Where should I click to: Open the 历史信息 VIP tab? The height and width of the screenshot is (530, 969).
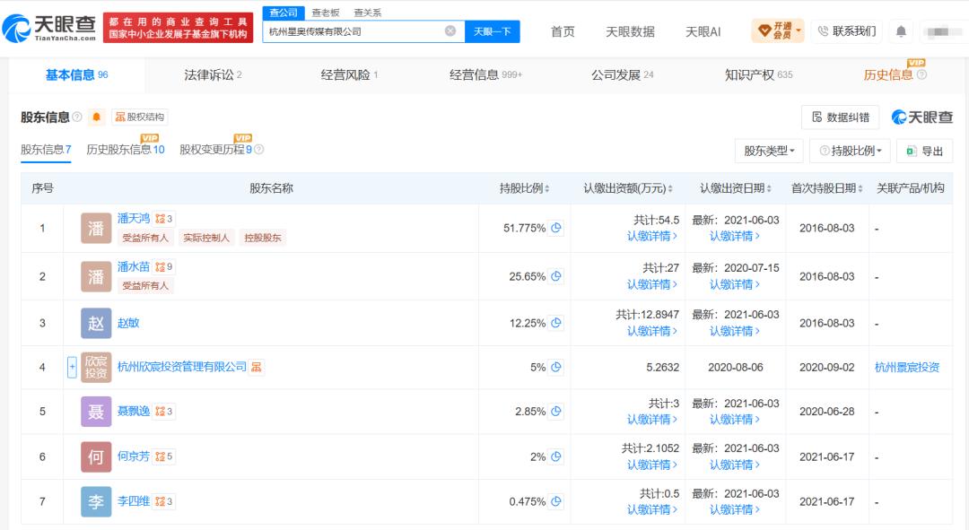pos(888,74)
